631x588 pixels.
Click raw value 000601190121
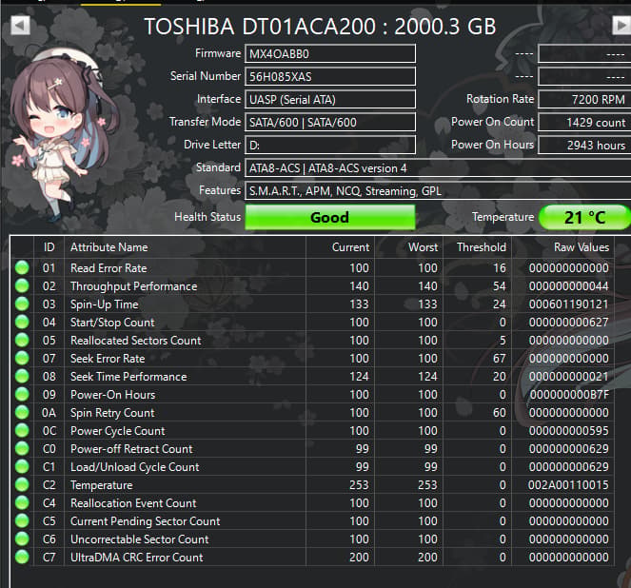(x=568, y=304)
